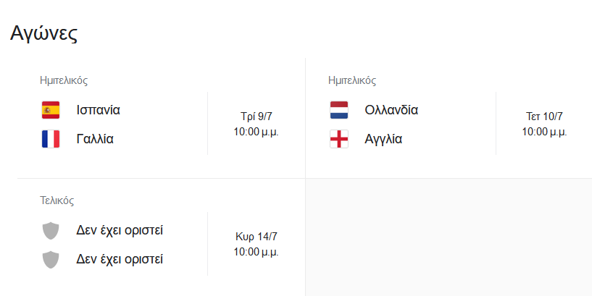
Task: Click the France flag icon
Action: coord(51,139)
